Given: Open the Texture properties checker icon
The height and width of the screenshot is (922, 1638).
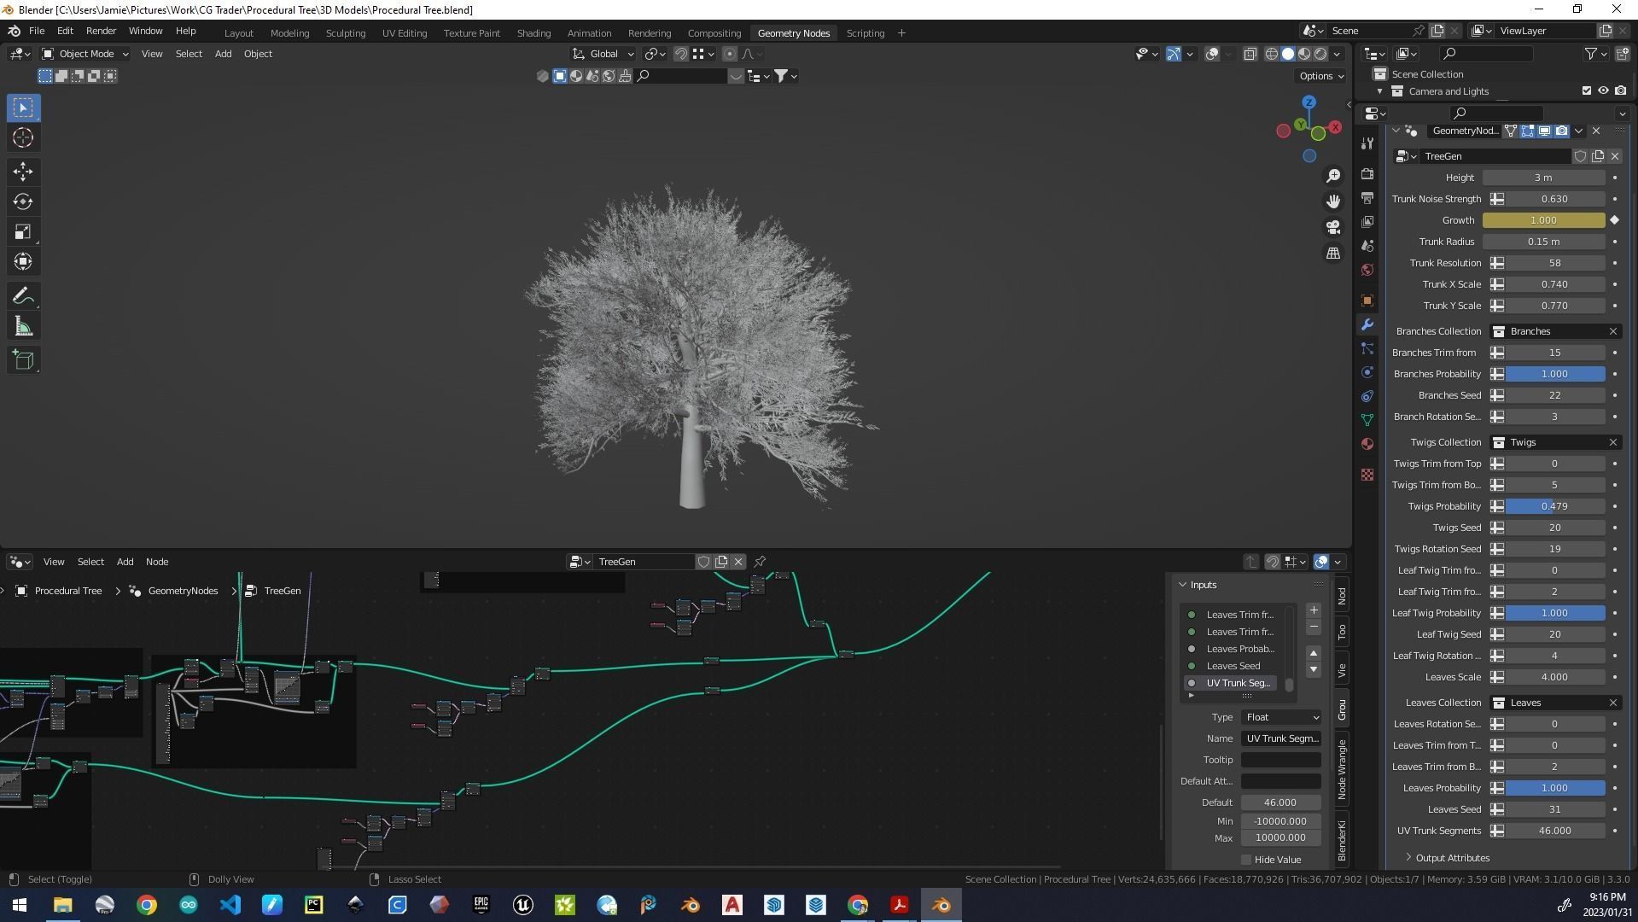Looking at the screenshot, I should [1367, 475].
